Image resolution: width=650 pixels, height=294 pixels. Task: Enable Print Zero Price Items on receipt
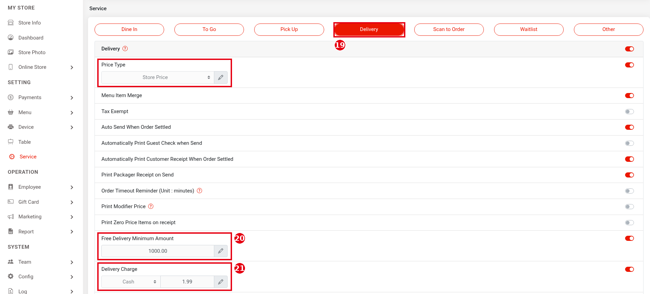630,222
